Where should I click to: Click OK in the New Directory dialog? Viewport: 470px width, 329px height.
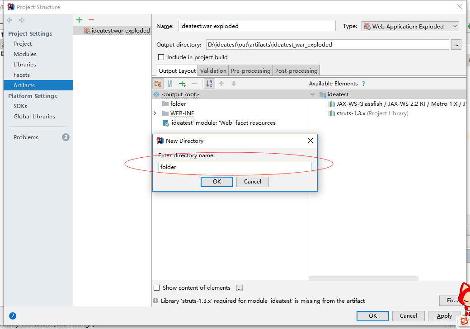pyautogui.click(x=217, y=182)
